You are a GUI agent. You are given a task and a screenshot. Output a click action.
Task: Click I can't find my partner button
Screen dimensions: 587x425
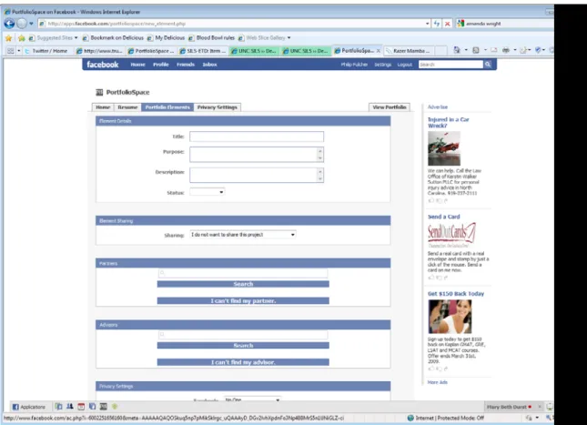tap(243, 300)
